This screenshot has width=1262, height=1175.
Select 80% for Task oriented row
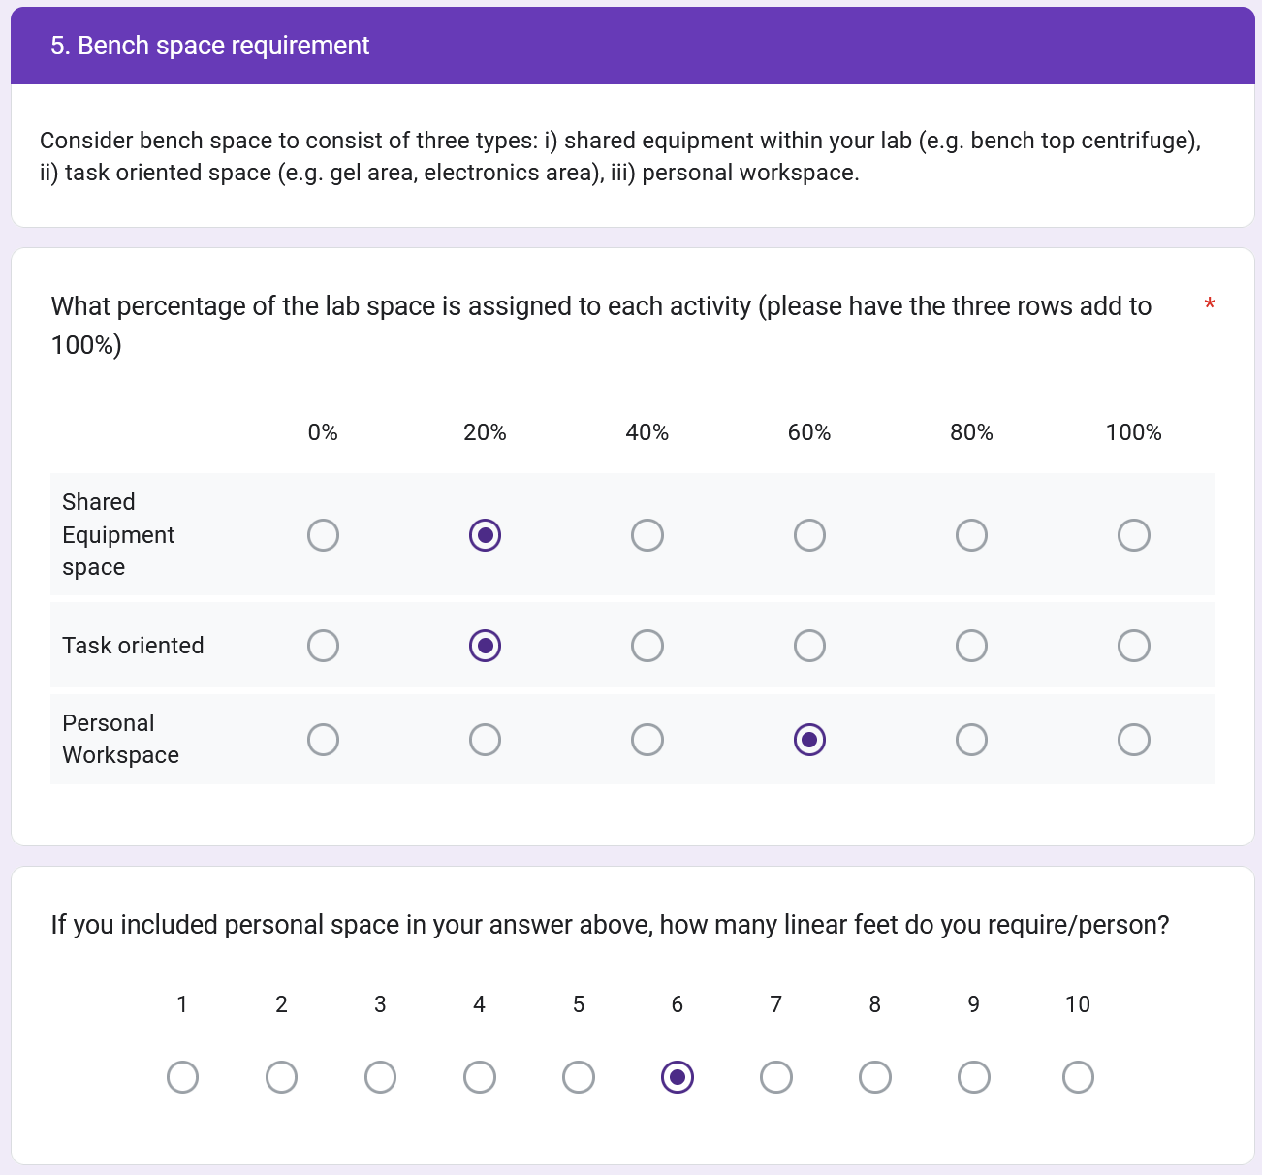971,646
